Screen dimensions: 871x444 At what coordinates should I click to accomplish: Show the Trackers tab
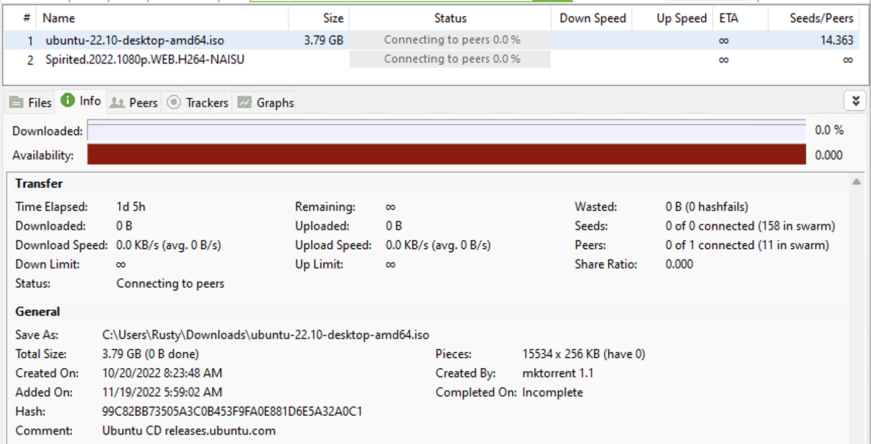click(198, 102)
